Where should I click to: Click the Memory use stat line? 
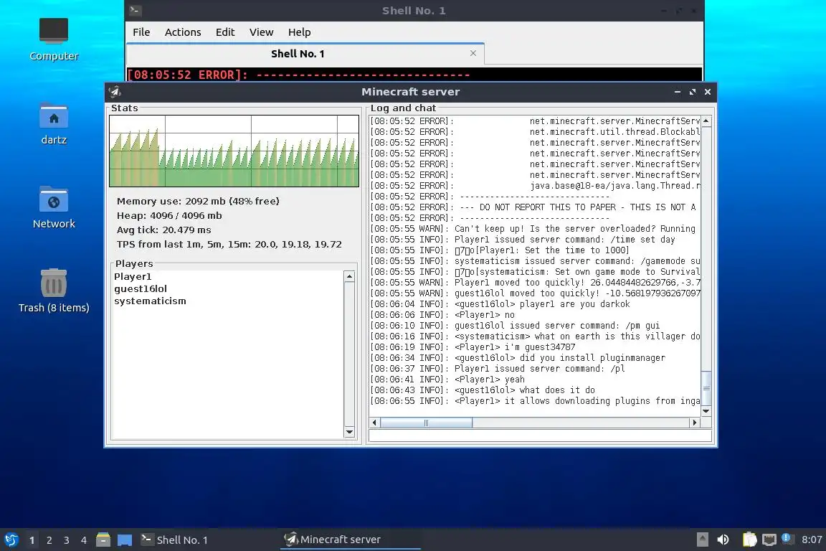[198, 201]
